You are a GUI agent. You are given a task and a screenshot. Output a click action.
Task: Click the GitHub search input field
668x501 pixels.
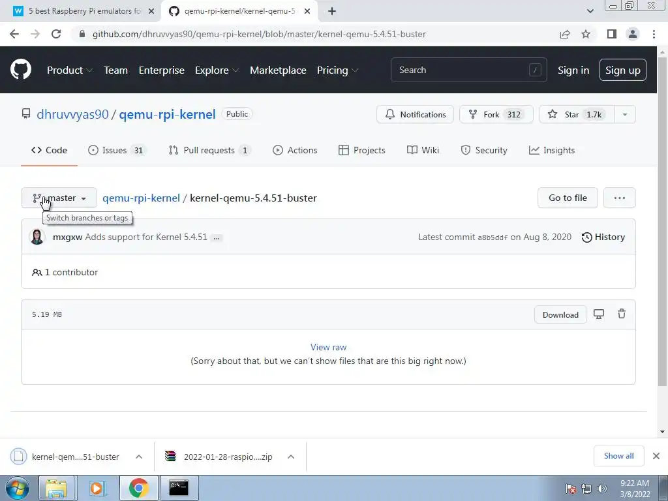coord(468,70)
